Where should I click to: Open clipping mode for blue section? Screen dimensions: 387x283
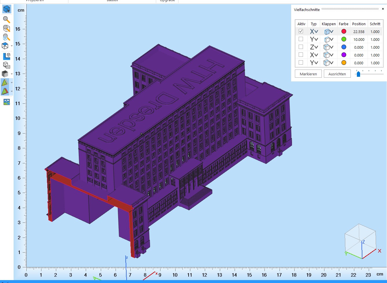point(328,47)
